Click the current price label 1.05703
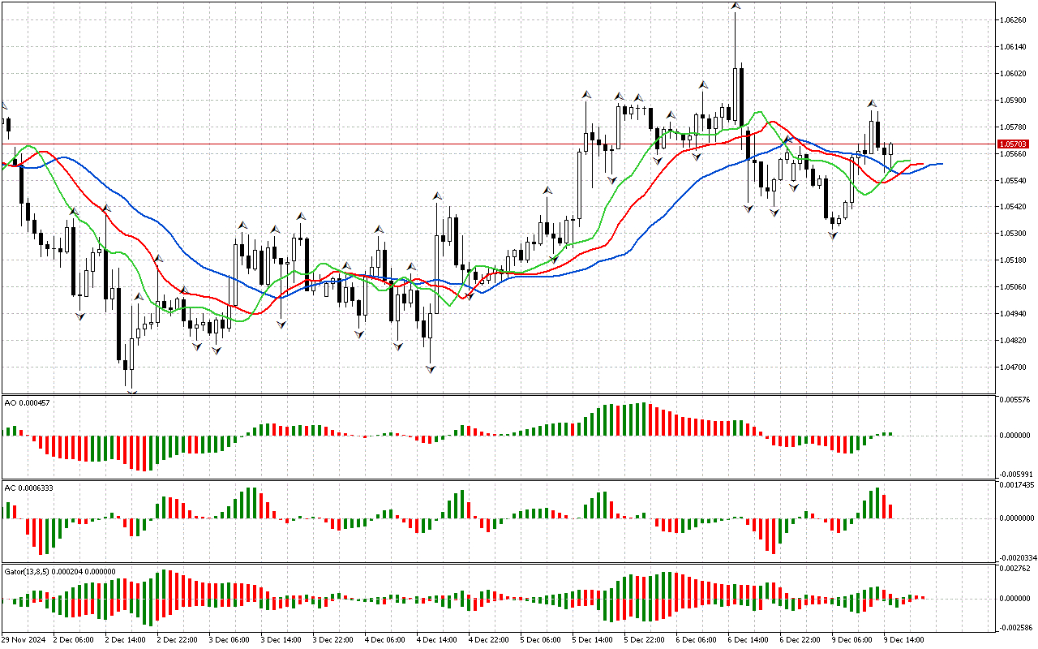Image resolution: width=1038 pixels, height=649 pixels. tap(1014, 144)
